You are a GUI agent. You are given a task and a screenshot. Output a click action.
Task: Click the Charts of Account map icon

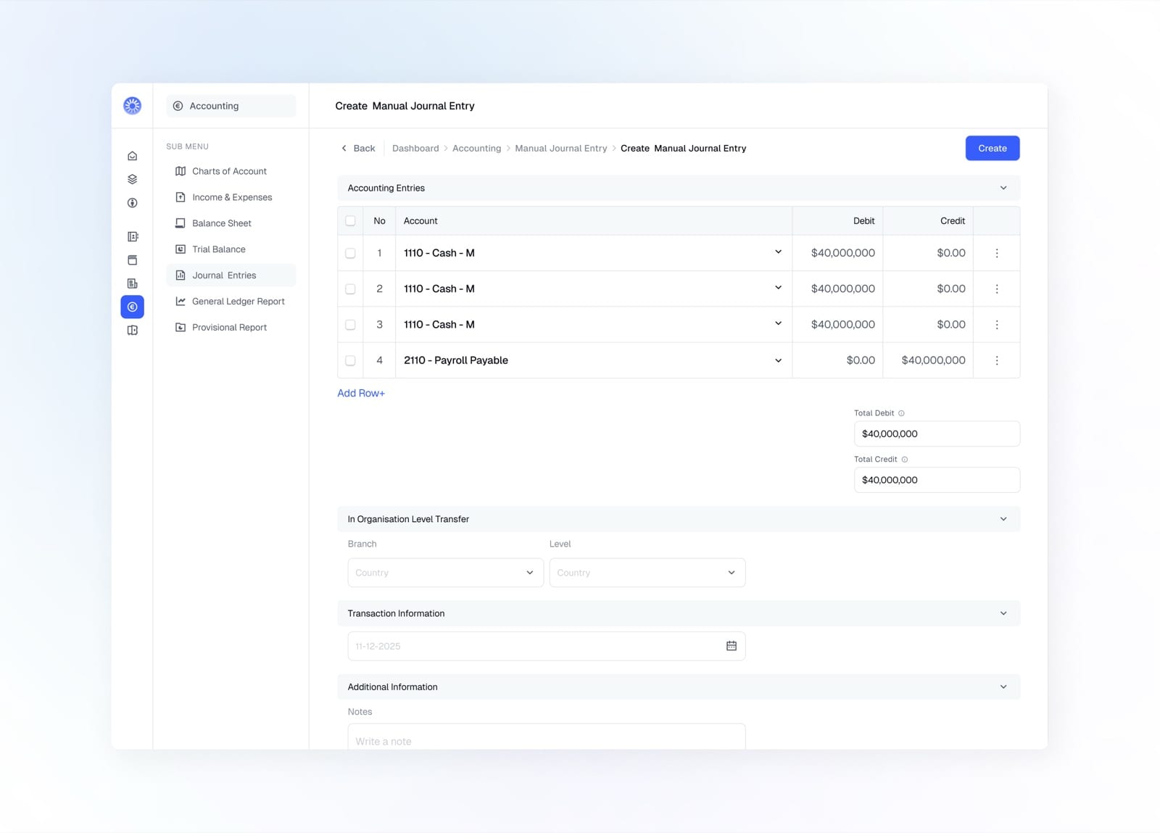tap(181, 171)
